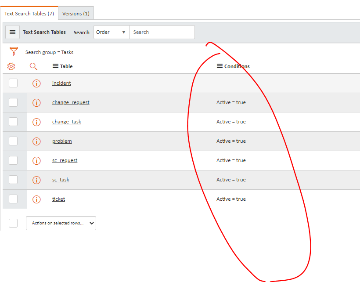Open the Actions on selected rows dropdown

[61, 223]
